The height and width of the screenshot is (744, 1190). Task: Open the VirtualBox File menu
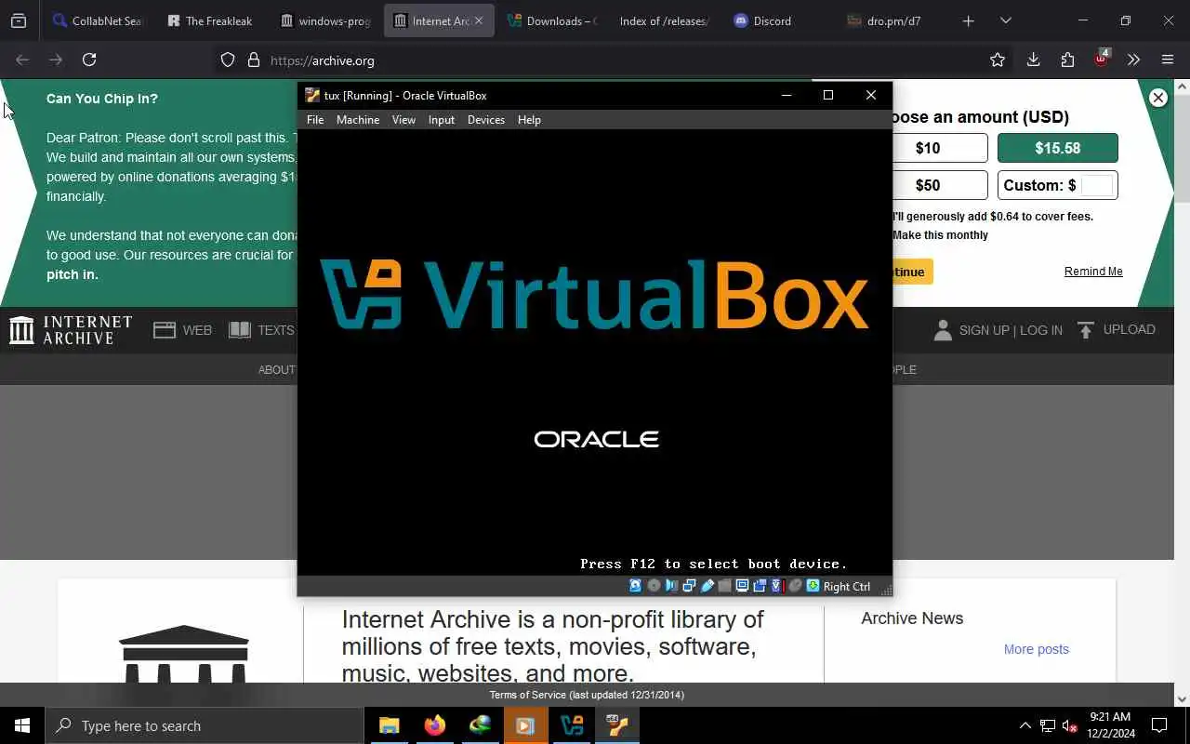315,120
